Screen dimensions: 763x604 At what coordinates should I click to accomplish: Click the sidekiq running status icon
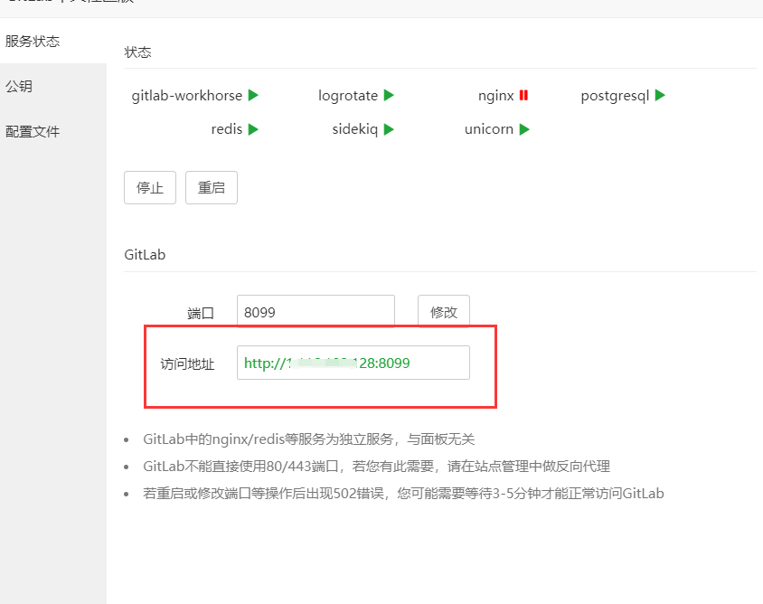(x=389, y=129)
